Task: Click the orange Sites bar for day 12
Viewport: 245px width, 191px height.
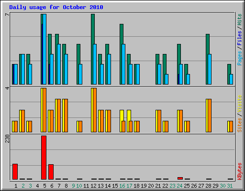Action: pos(95,110)
